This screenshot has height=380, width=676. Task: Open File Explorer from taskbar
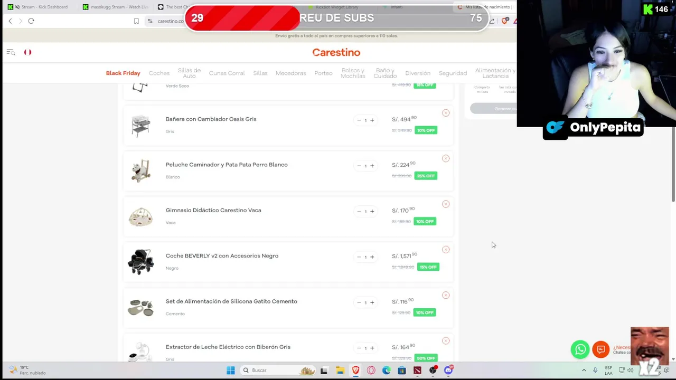click(x=340, y=370)
